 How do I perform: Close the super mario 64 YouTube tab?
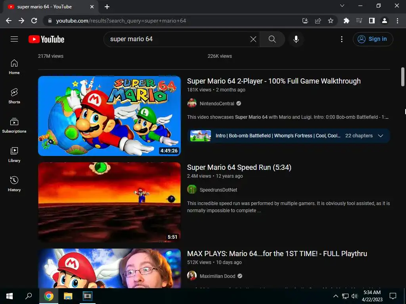tap(92, 7)
